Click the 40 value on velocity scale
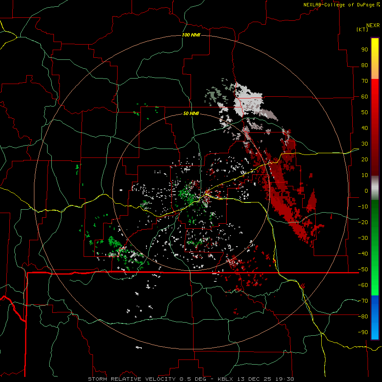 pos(365,128)
